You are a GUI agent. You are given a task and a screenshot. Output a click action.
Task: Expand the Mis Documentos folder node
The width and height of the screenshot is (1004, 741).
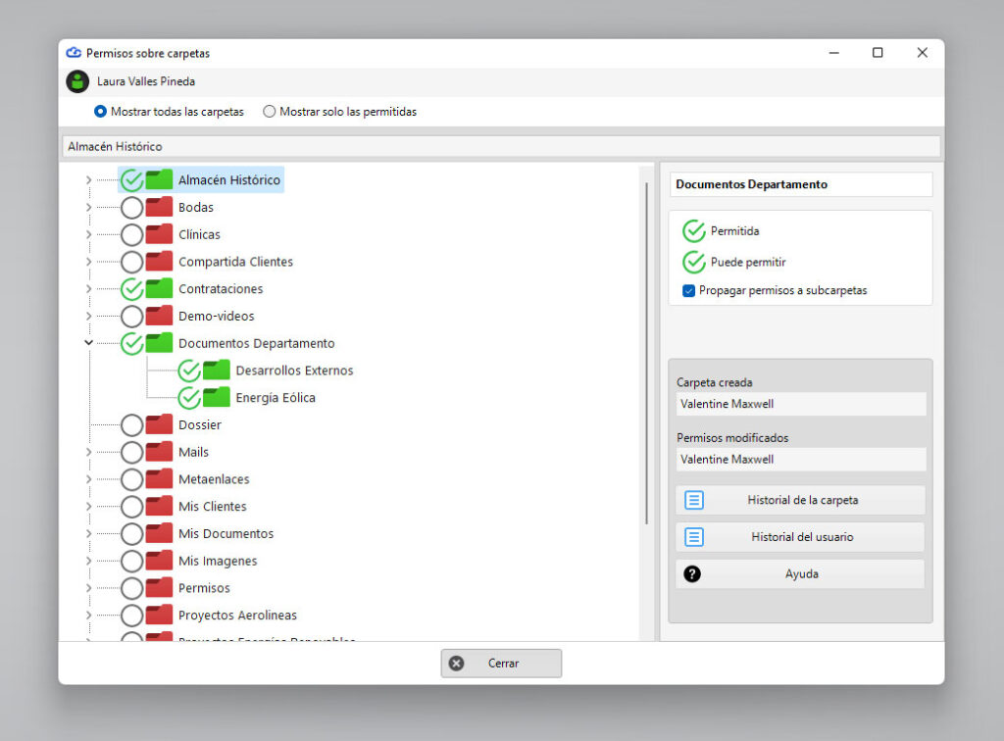88,533
